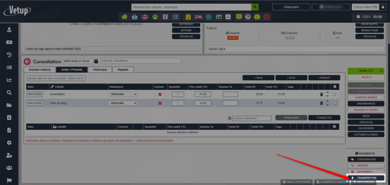
Task: Click the back arrow beside Consultation title
Action: pos(27,61)
